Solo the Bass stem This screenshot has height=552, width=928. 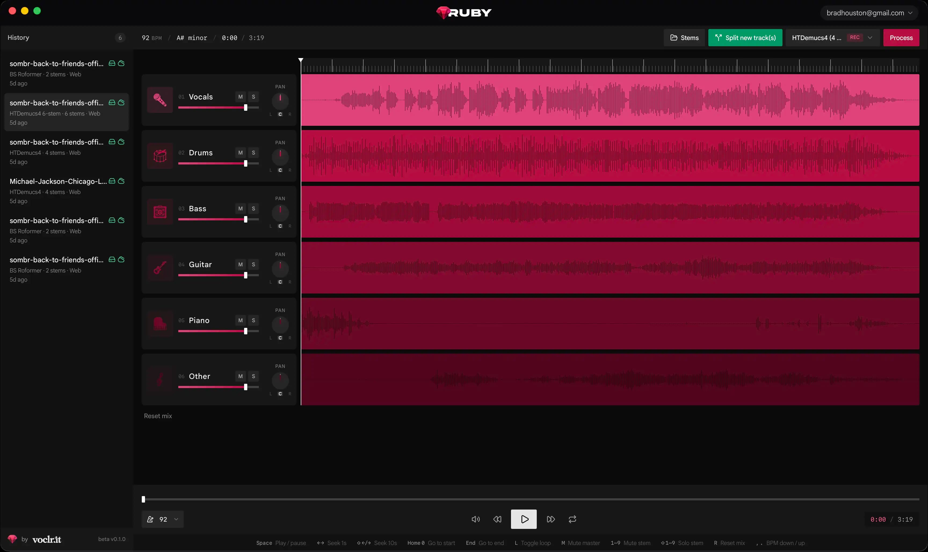point(253,209)
